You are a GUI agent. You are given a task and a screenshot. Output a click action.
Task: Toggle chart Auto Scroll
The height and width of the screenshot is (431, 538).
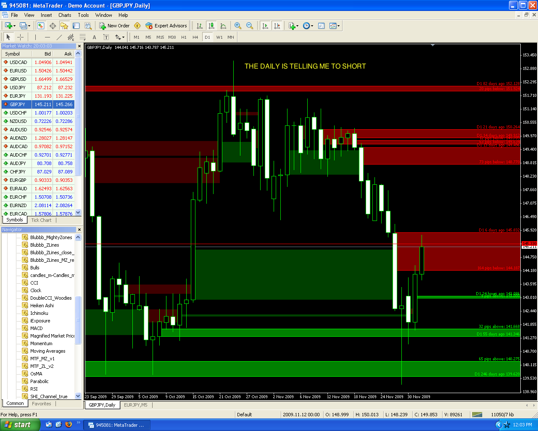(265, 26)
